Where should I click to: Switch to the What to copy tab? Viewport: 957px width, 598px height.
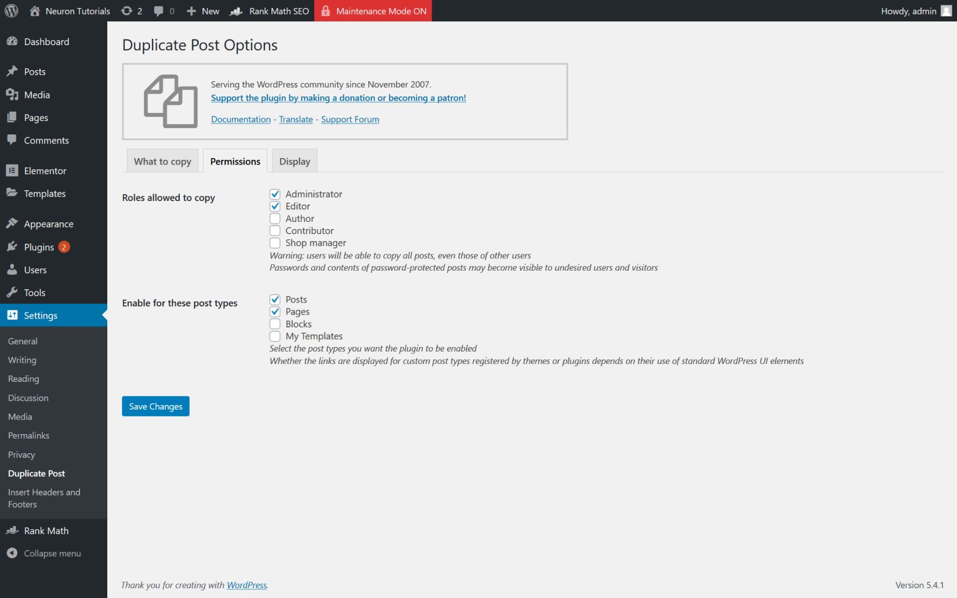click(x=162, y=161)
